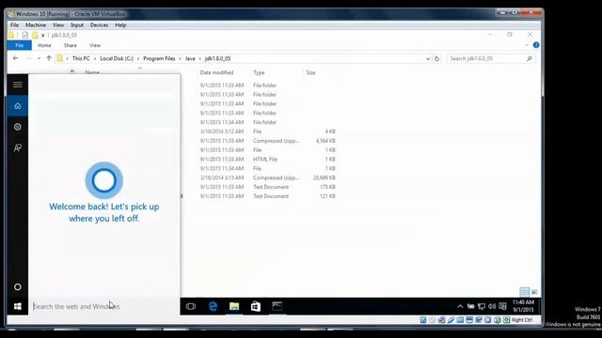Click VirtualBox optical drive indicator
The width and height of the screenshot is (602, 338).
pyautogui.click(x=433, y=320)
